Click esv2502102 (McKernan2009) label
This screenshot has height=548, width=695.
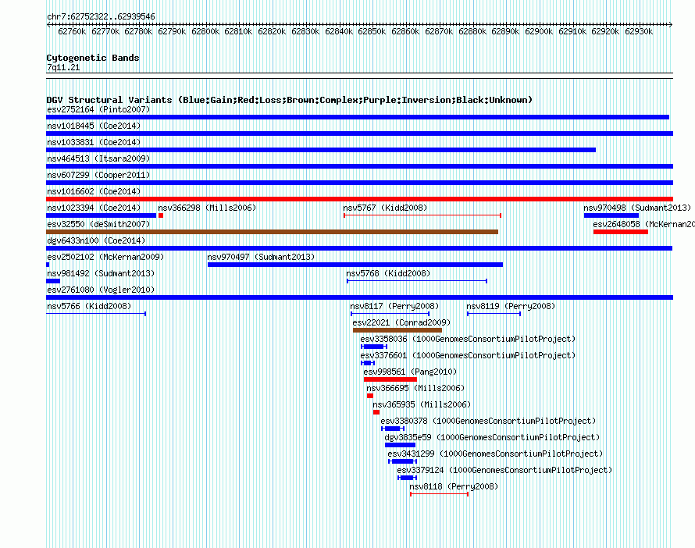pyautogui.click(x=105, y=257)
